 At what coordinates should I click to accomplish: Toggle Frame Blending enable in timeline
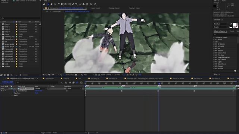(74, 83)
